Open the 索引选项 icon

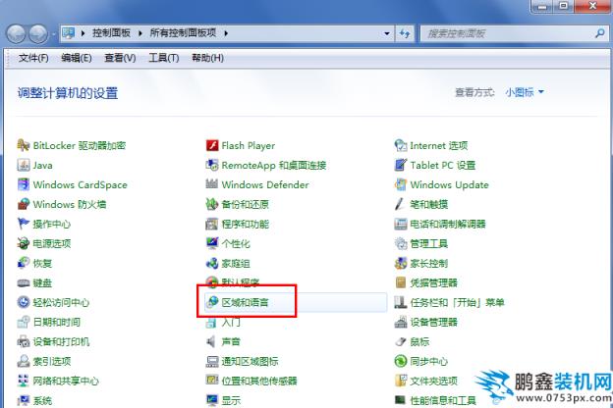[x=24, y=361]
